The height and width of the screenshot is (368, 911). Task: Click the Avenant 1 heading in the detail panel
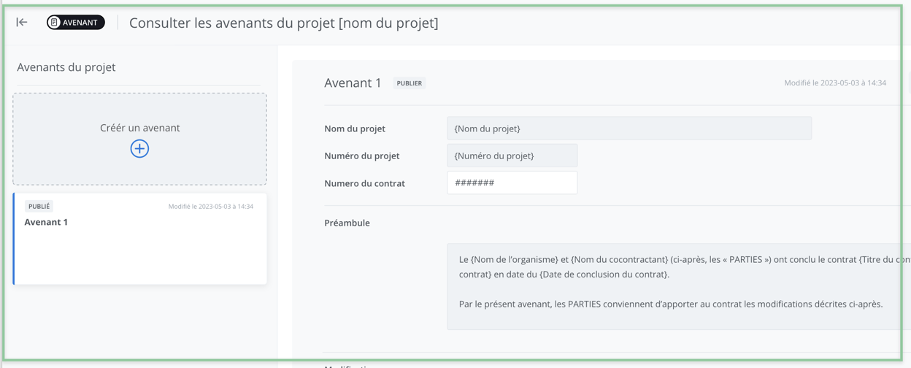[x=353, y=83]
